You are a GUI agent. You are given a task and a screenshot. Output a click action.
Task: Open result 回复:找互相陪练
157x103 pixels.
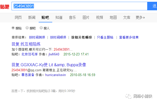(x=26, y=44)
